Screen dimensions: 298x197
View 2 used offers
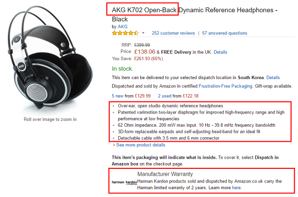[x=165, y=96]
